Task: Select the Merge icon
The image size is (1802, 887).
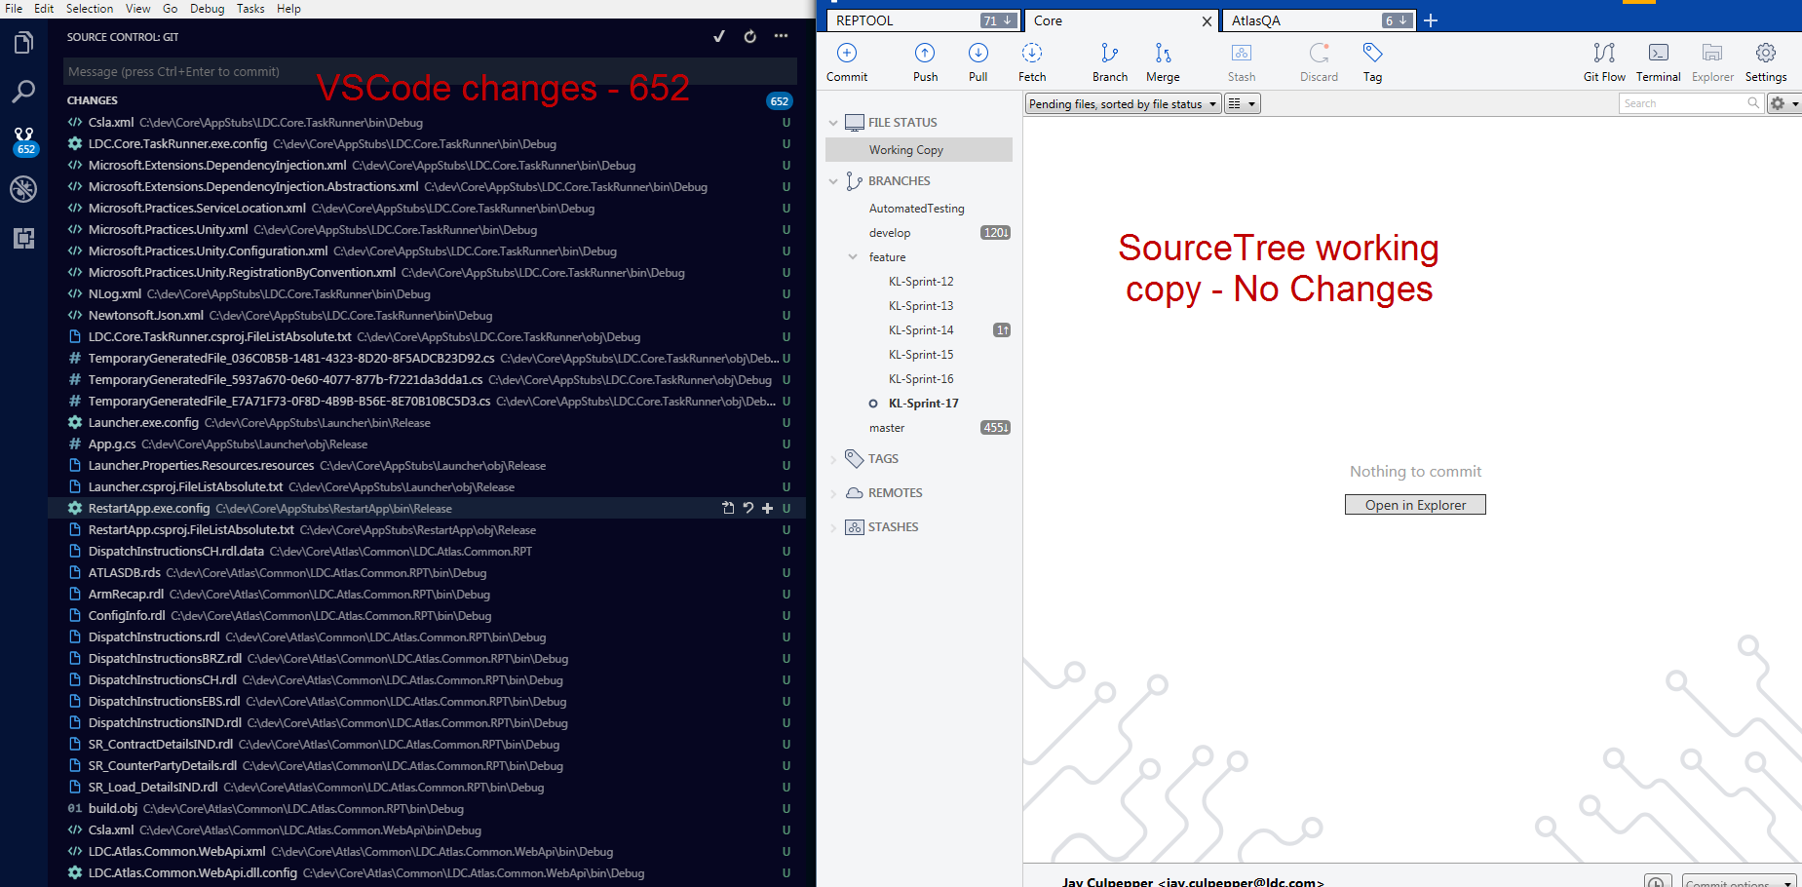Action: pyautogui.click(x=1162, y=60)
